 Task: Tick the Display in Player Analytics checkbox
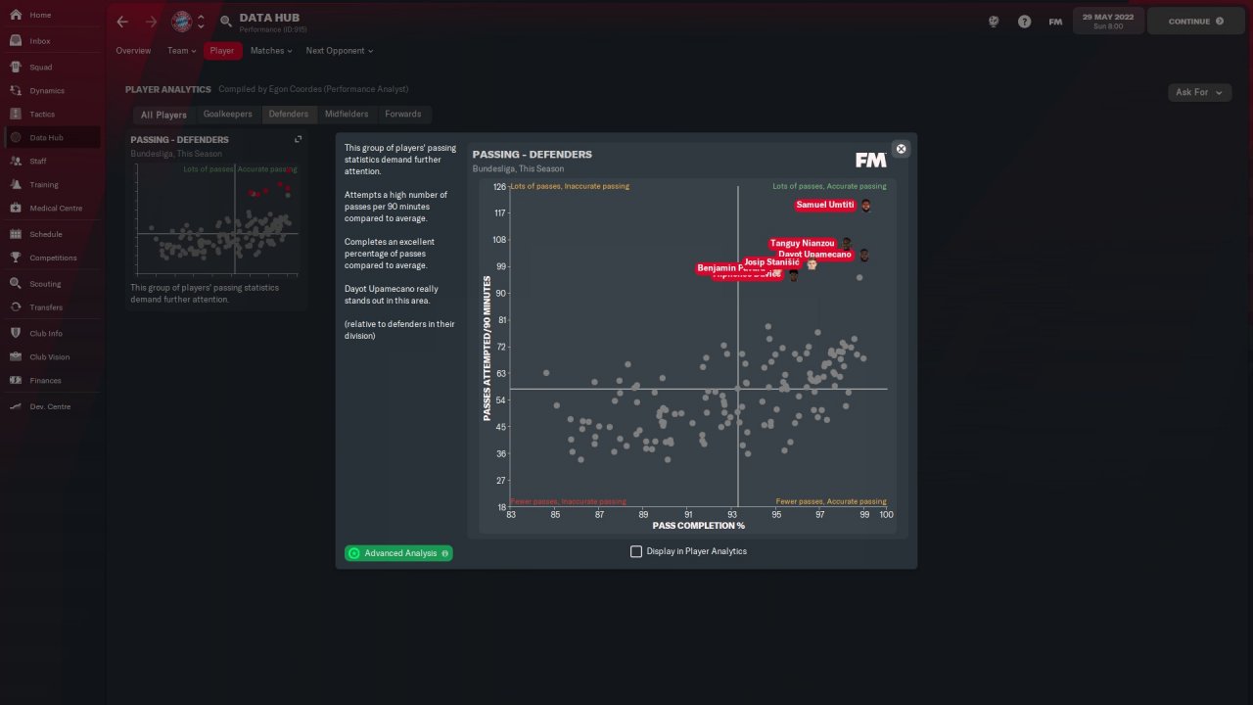[x=636, y=551]
